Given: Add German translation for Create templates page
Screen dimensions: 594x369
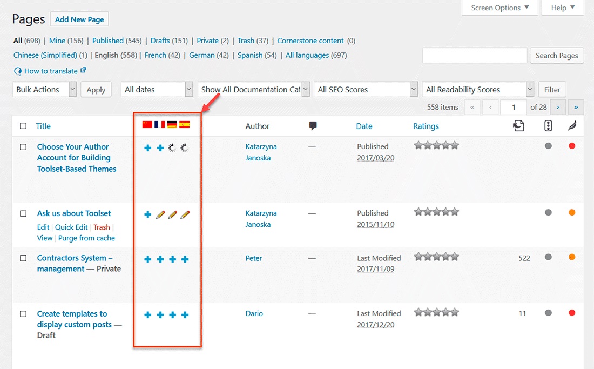Looking at the screenshot, I should coord(173,315).
